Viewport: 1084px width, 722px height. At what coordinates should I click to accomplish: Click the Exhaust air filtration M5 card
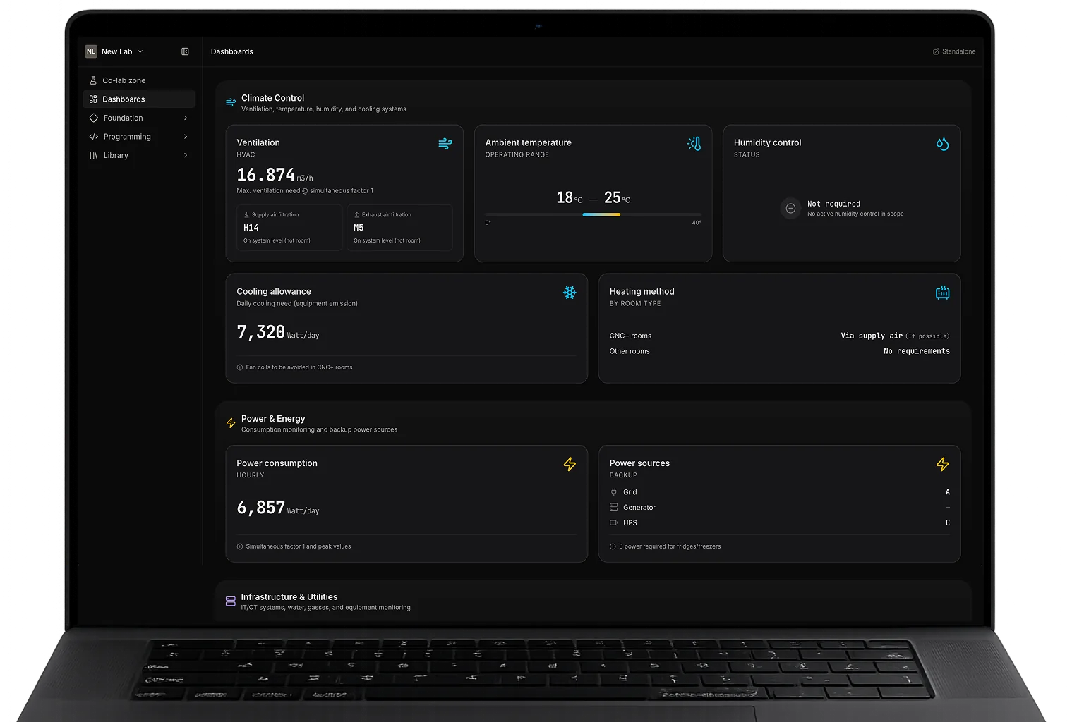[x=399, y=228]
